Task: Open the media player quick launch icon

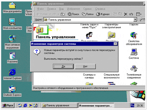Action: (x=30, y=105)
